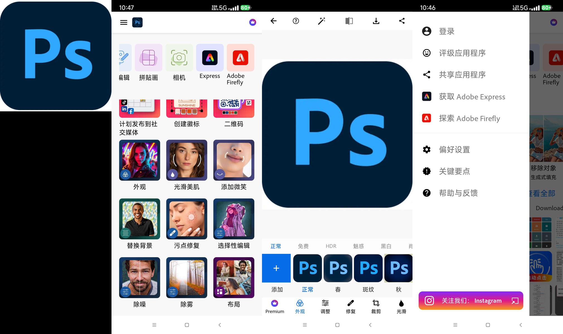This screenshot has height=334, width=563.
Task: Open Premium crown icon in home header
Action: click(x=253, y=22)
